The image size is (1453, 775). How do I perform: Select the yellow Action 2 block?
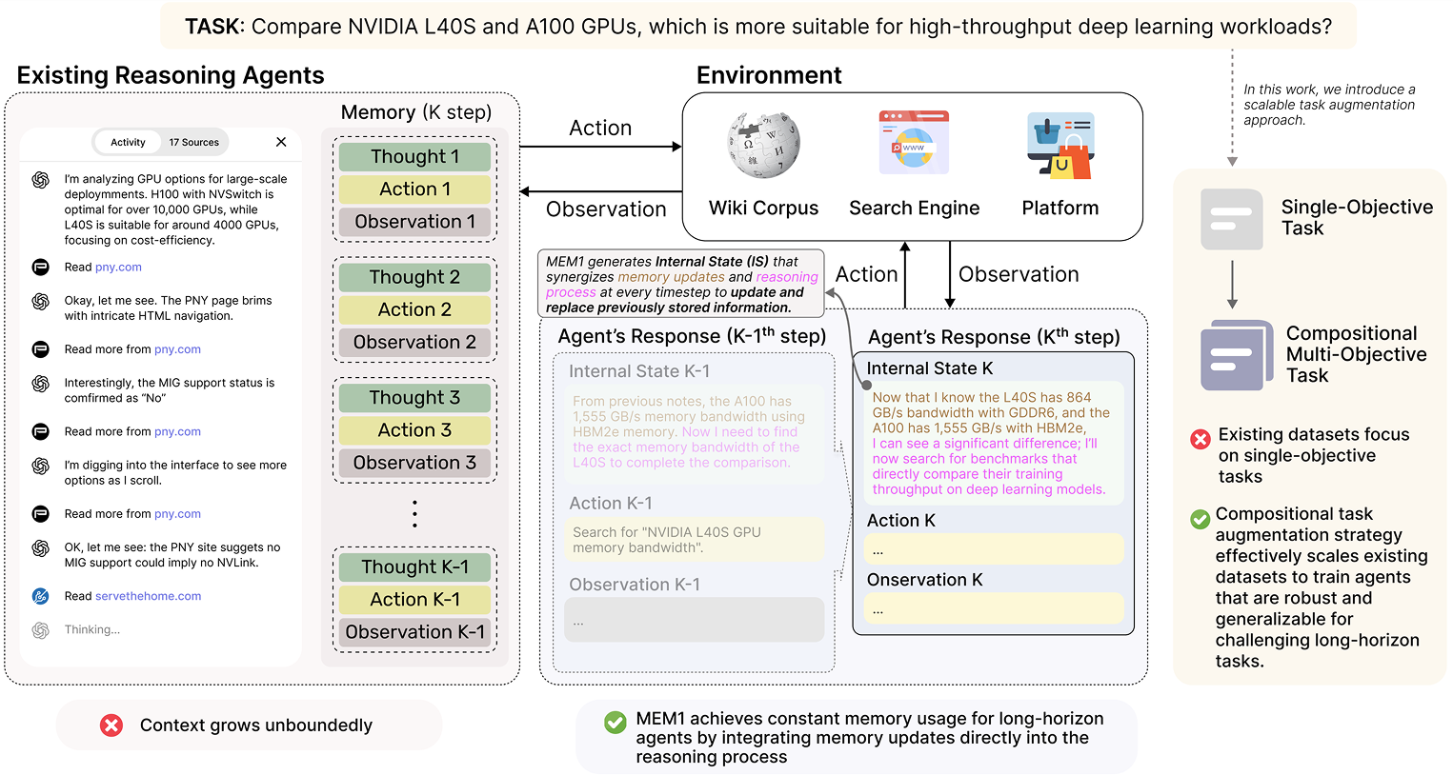pos(414,310)
